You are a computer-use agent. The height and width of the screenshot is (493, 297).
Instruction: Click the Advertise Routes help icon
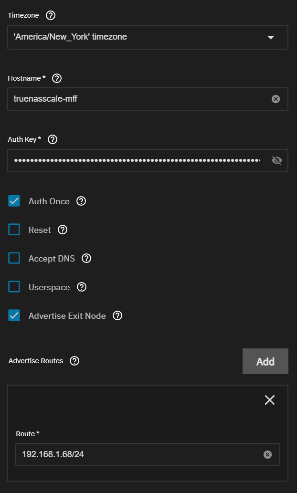74,361
